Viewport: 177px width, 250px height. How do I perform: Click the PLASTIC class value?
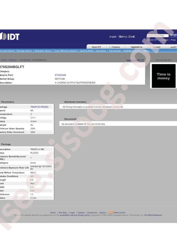(x=34, y=153)
